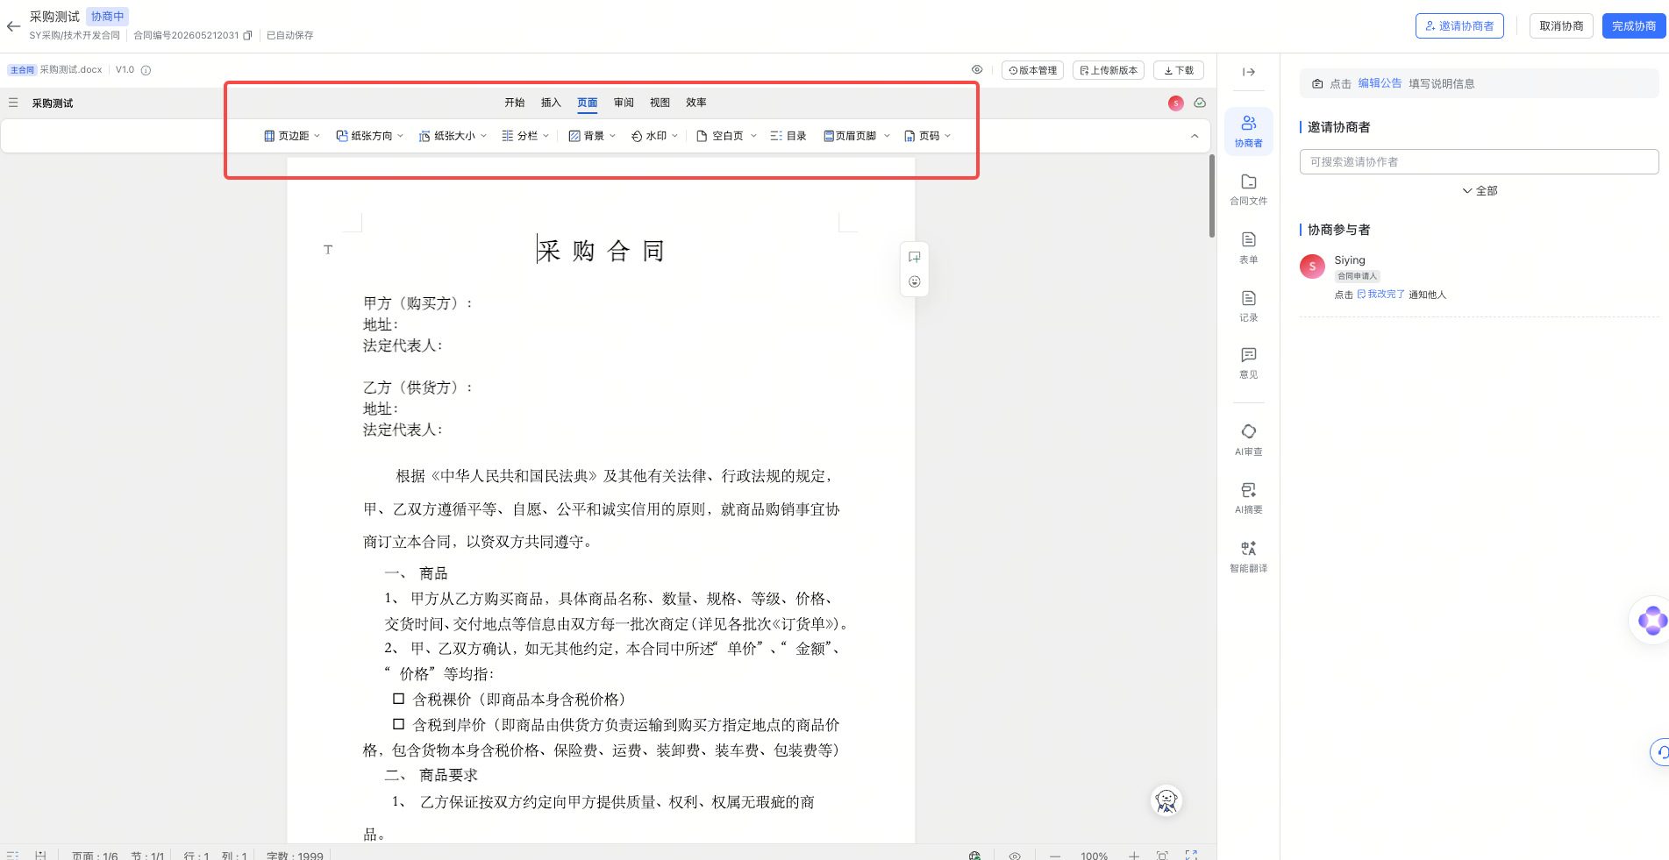Click the outline view icon in status bar

pos(13,856)
